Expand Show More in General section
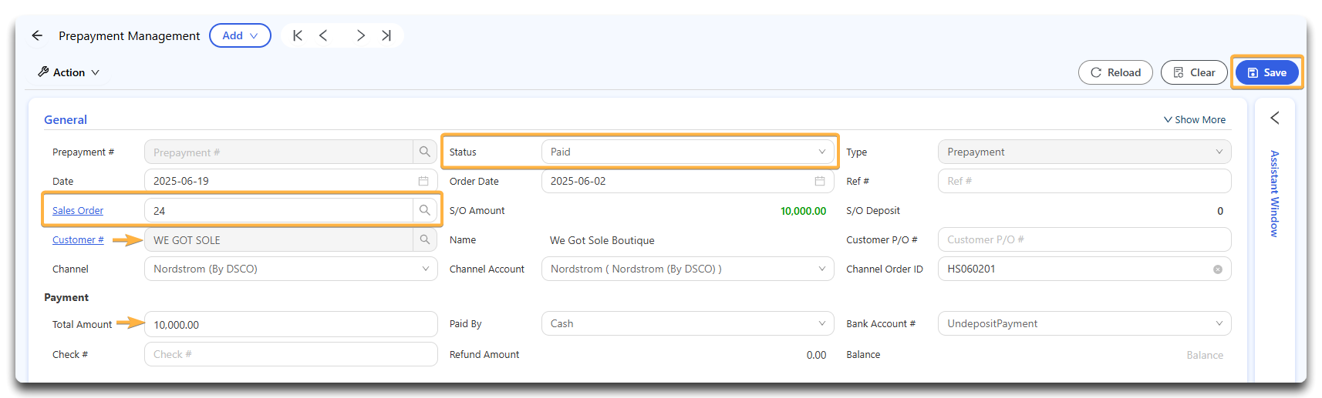Viewport: 1322px width, 398px height. [x=1195, y=119]
